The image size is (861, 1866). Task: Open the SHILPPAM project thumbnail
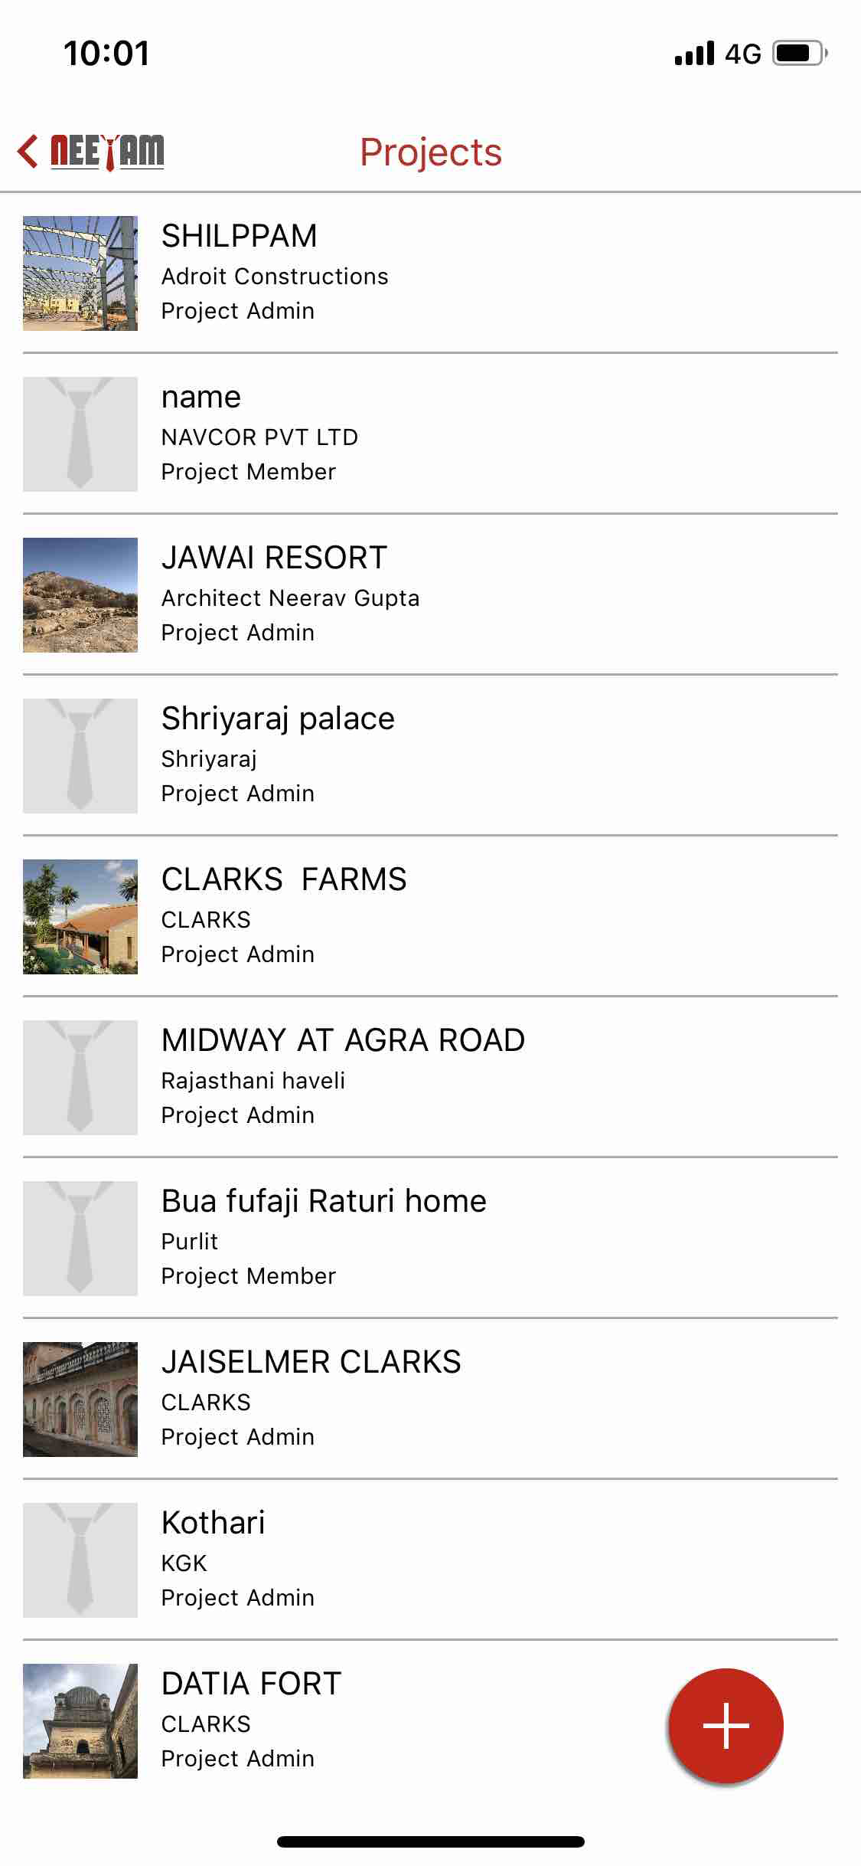pyautogui.click(x=80, y=273)
